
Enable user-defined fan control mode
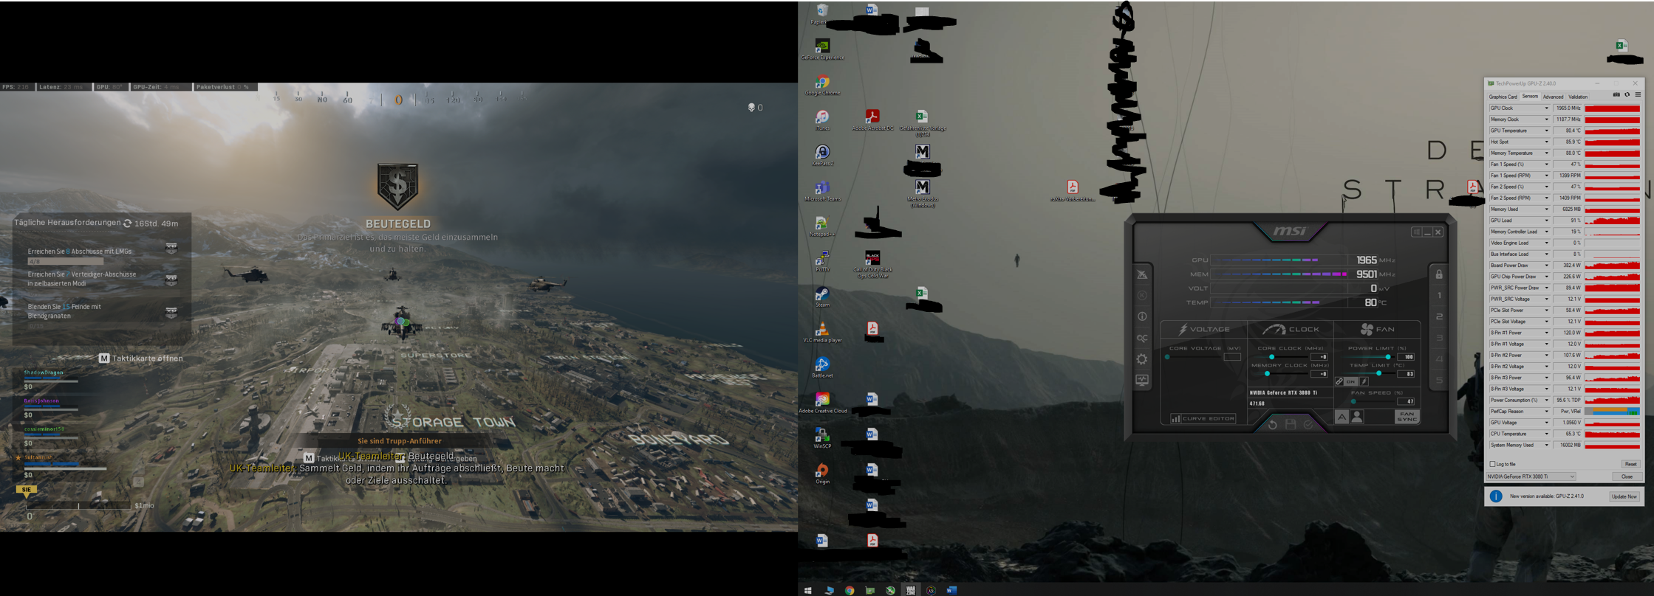[x=1357, y=417]
